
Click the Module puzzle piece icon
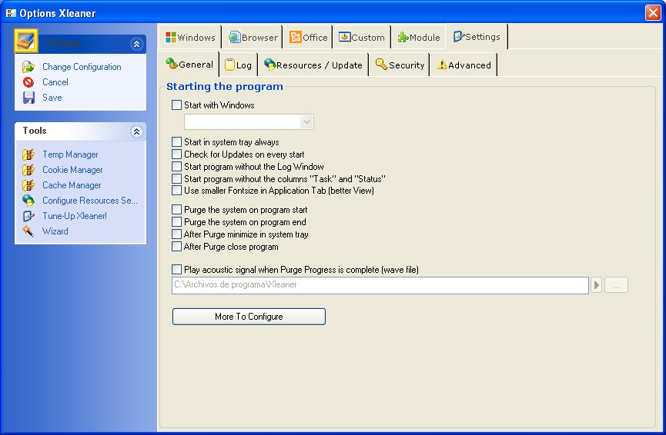click(403, 38)
